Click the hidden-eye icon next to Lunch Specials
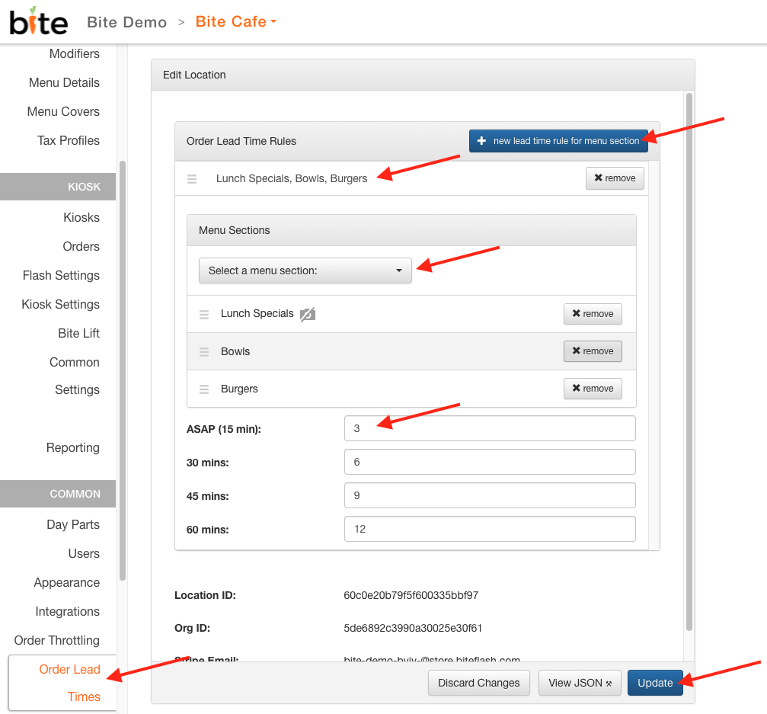The image size is (767, 714). [308, 314]
